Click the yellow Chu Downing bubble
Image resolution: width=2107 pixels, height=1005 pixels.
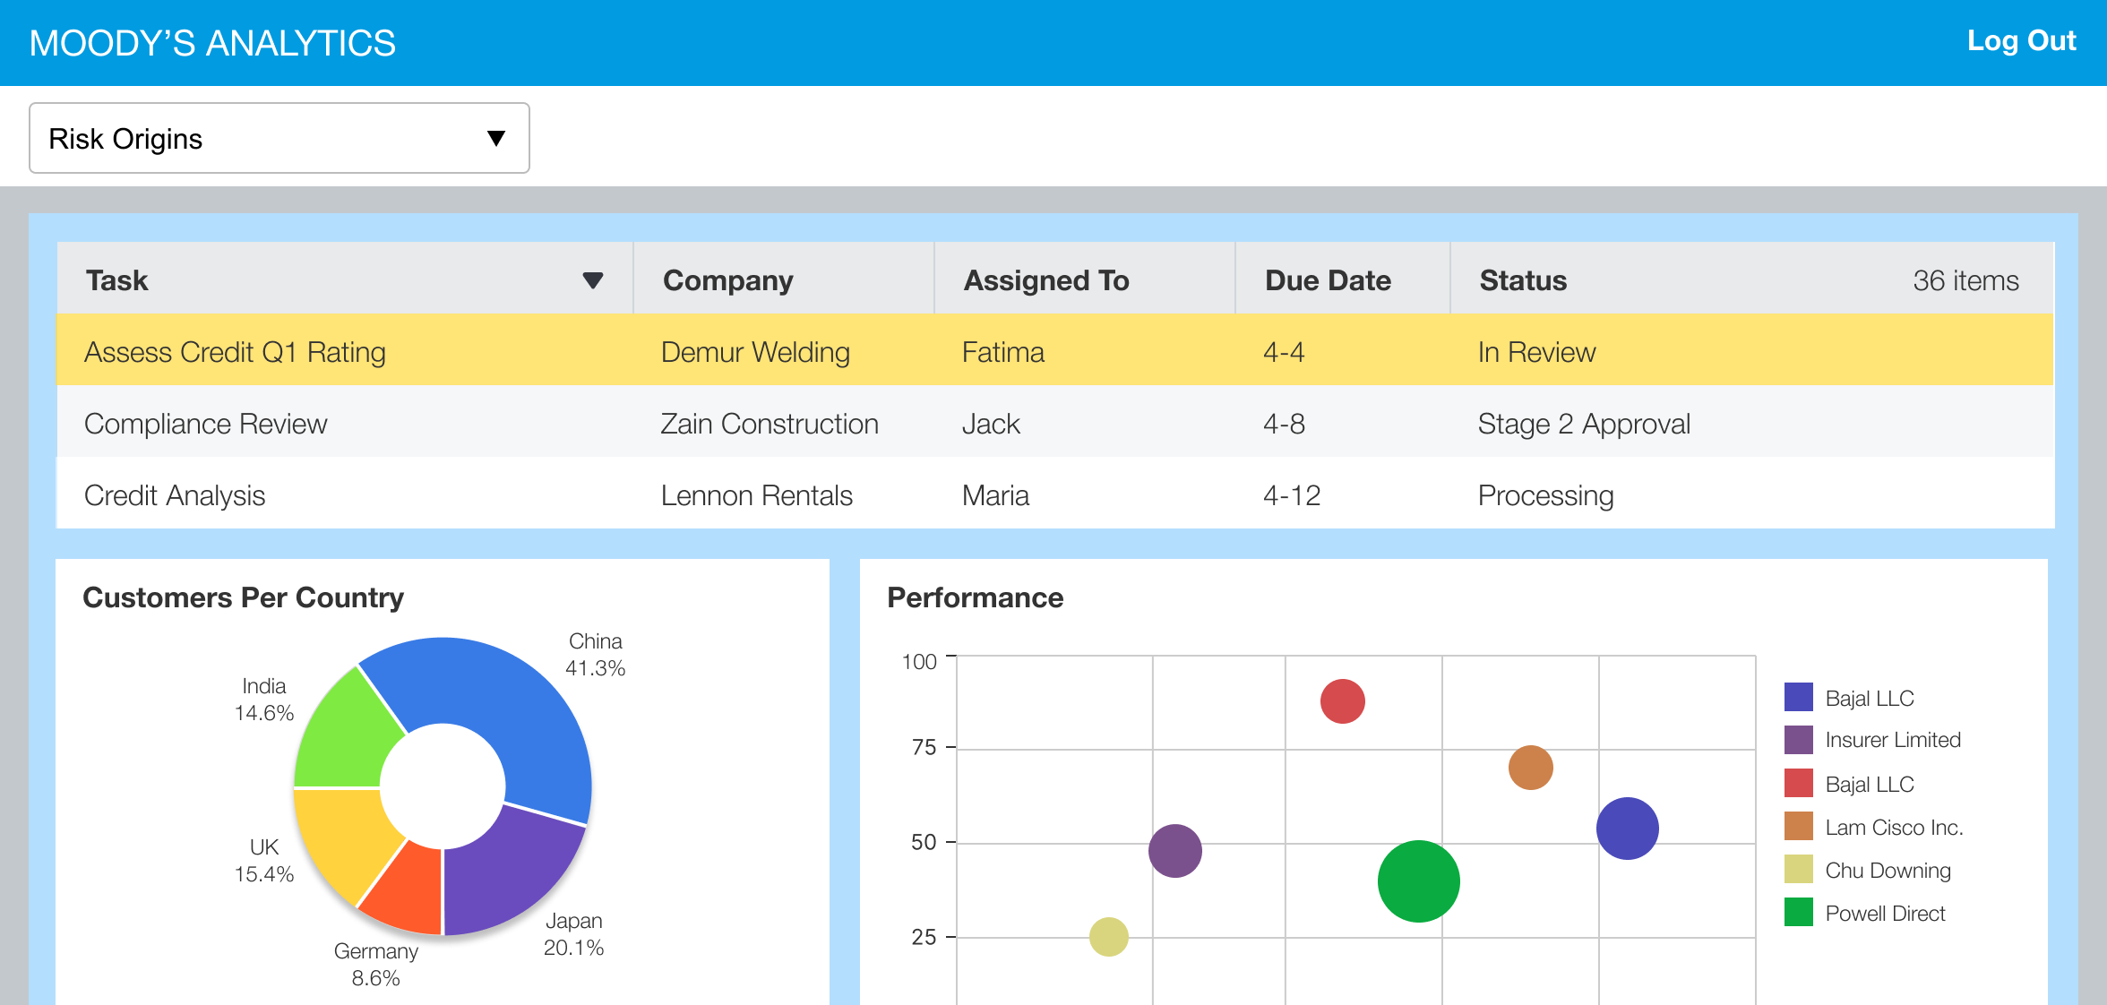(1108, 937)
